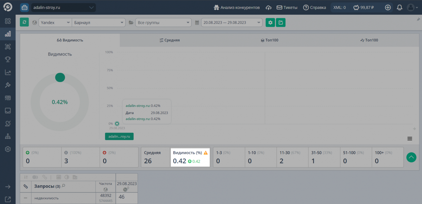Click the 51-100 positions summary card
Screen dimensions: 422x204
[356, 157]
